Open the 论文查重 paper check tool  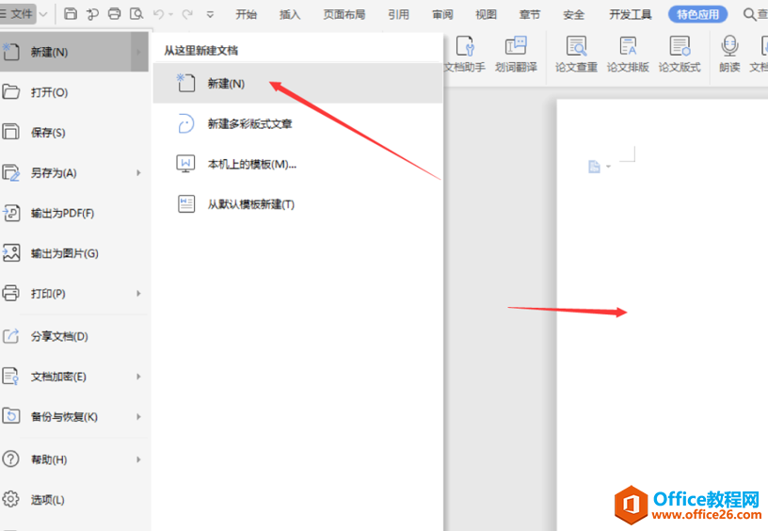point(576,54)
